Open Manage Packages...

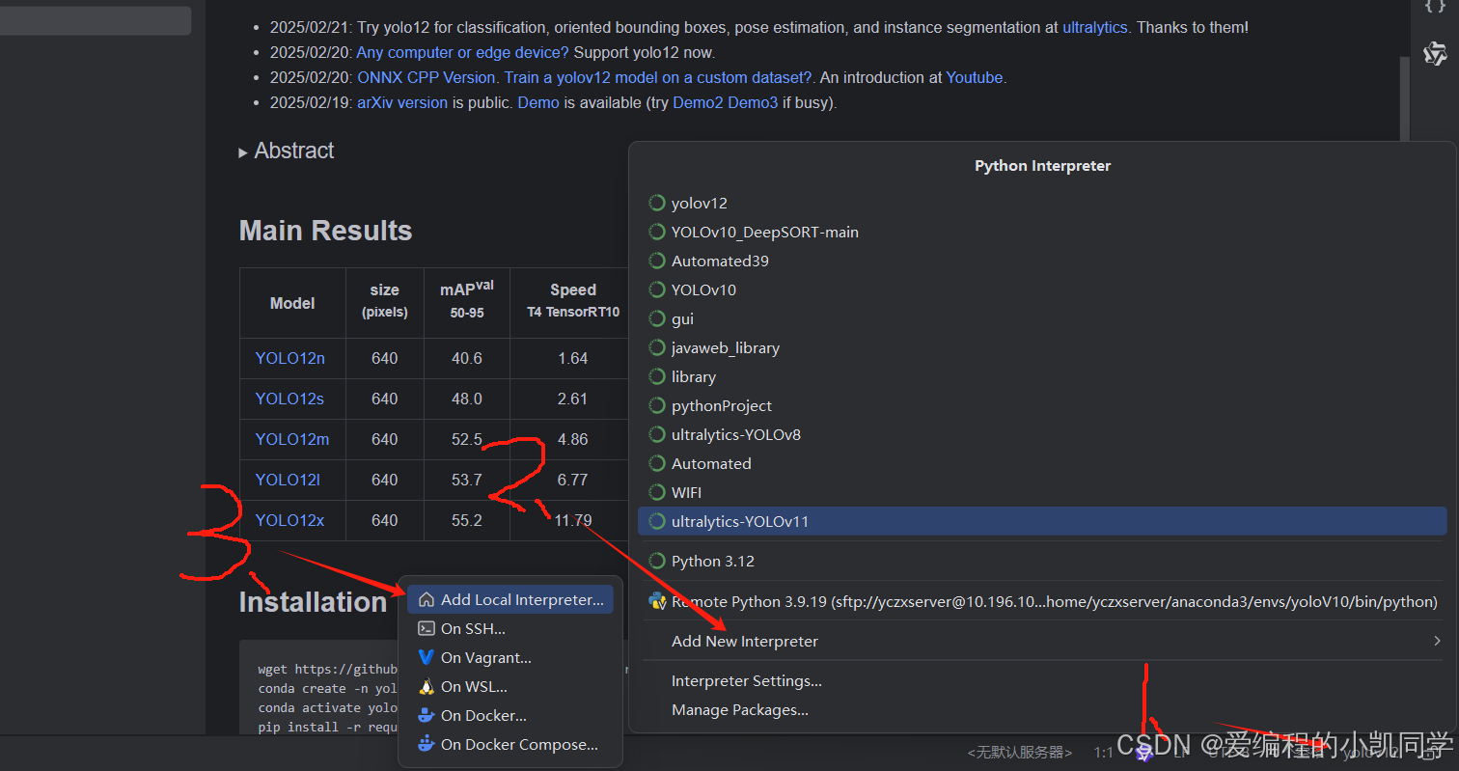point(740,710)
